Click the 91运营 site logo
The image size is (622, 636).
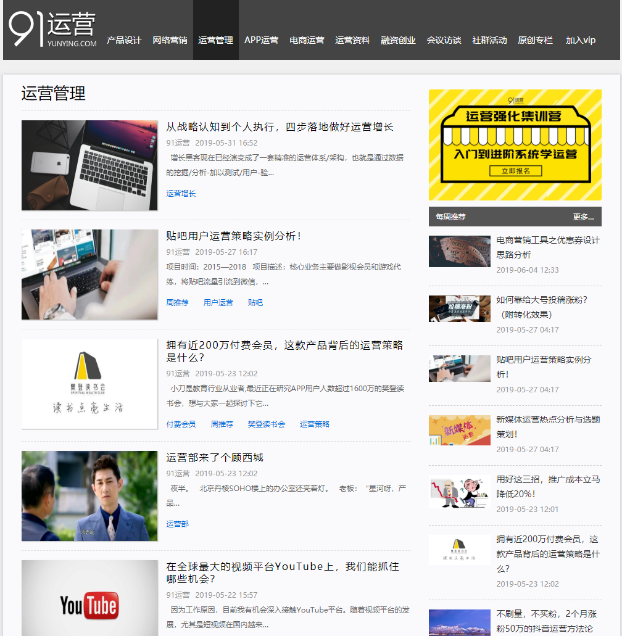click(x=52, y=29)
